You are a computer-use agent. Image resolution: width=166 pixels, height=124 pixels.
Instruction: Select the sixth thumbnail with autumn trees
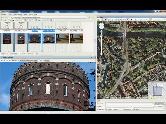point(76,38)
